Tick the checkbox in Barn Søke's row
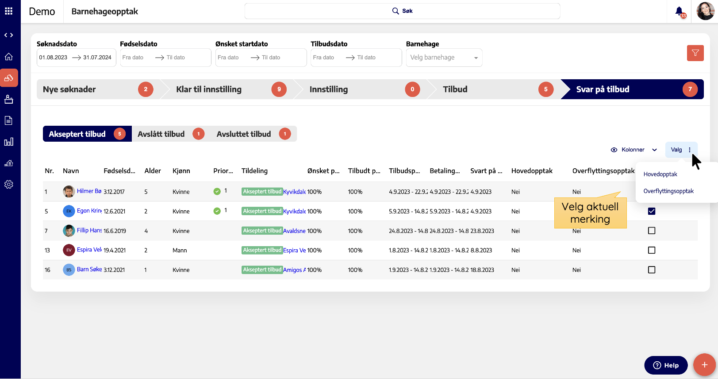 pos(651,270)
